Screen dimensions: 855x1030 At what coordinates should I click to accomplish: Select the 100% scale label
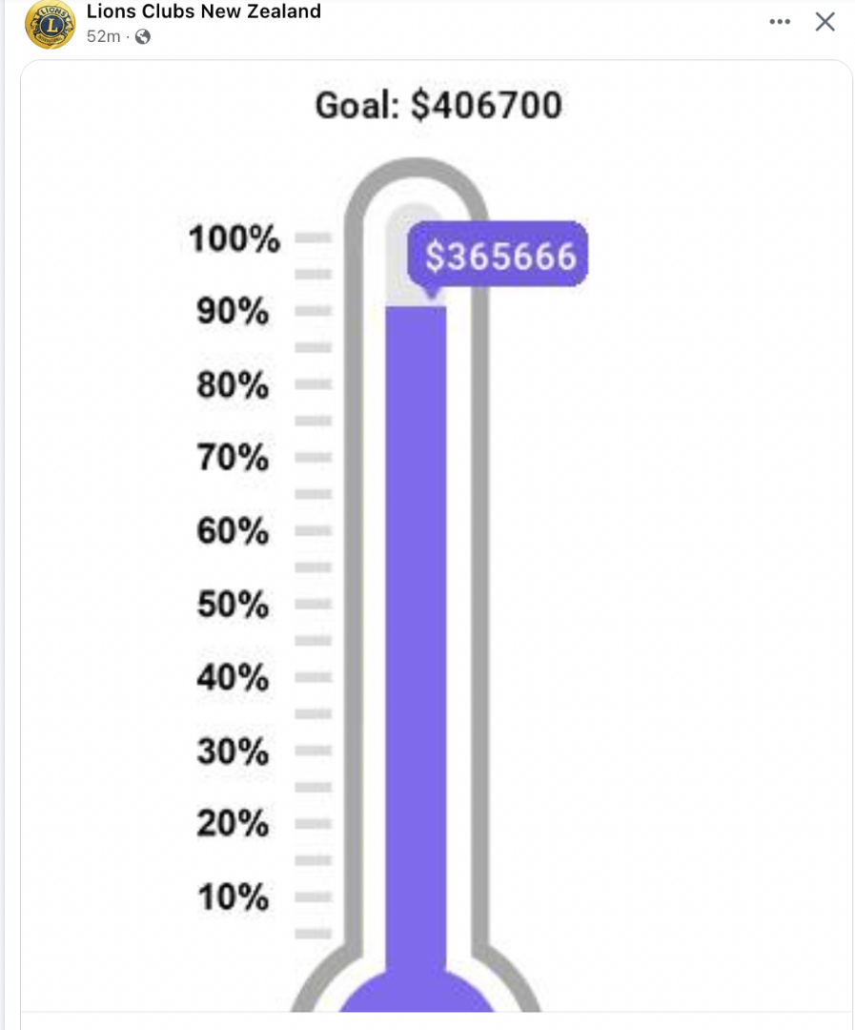coord(234,238)
